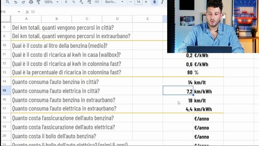Open the 125% zoom dropdown

[x=51, y=2]
